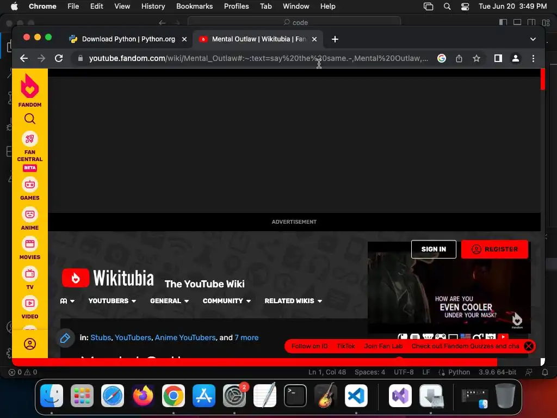Launch Safari from the Dock
The image size is (557, 418).
coord(113,396)
